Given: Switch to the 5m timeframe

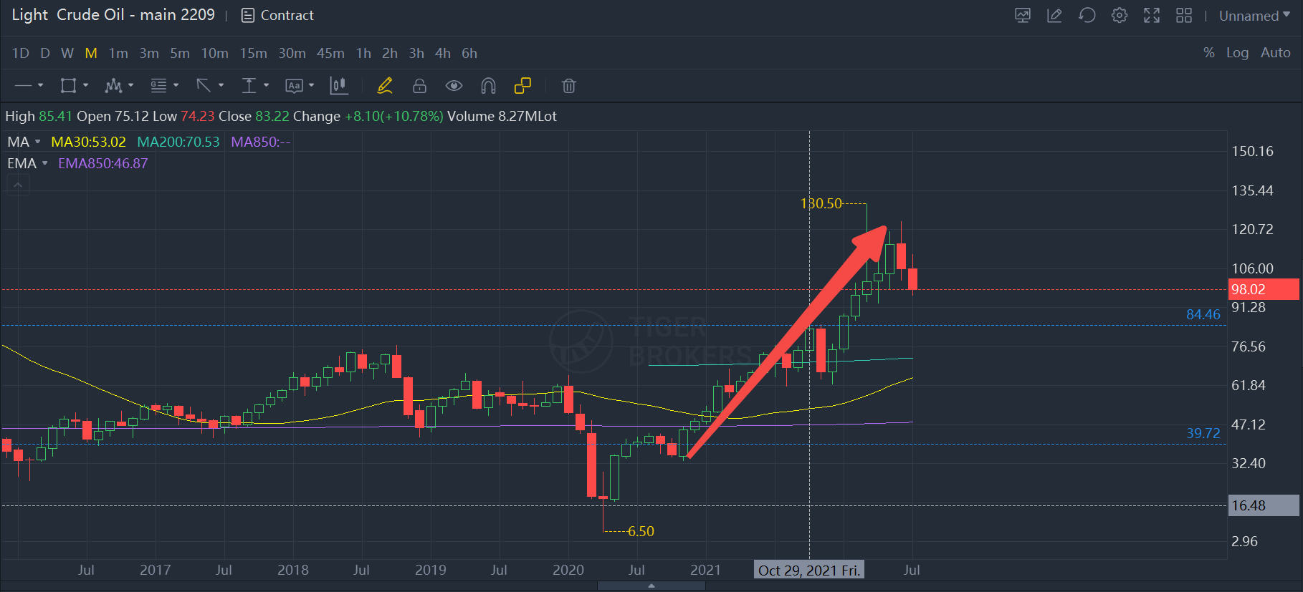Looking at the screenshot, I should [180, 53].
